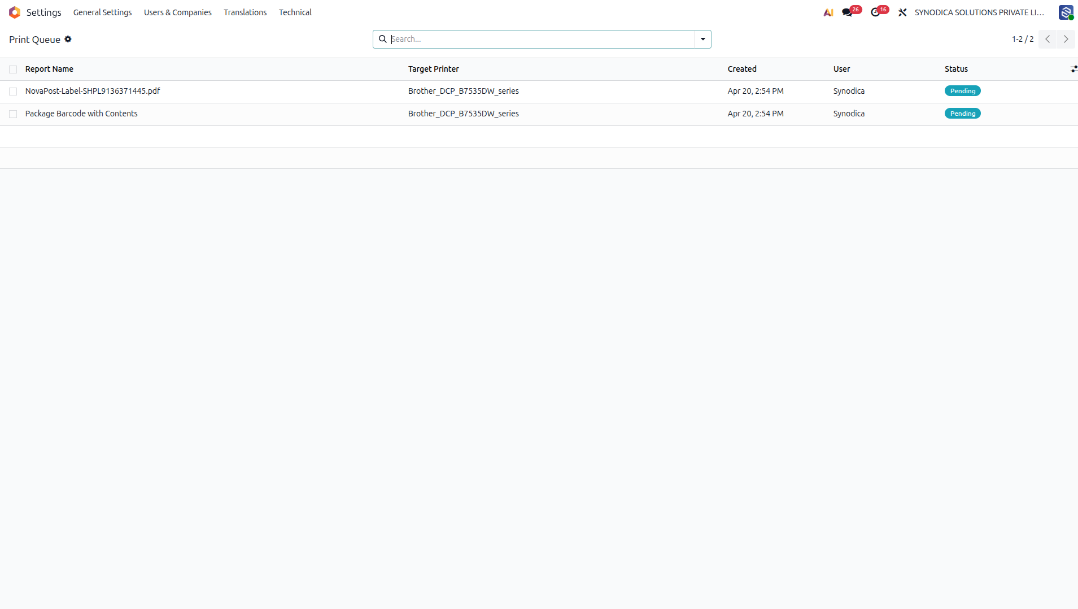Click Synodica user in NovaPost-Label row
The width and height of the screenshot is (1078, 609).
pyautogui.click(x=849, y=91)
